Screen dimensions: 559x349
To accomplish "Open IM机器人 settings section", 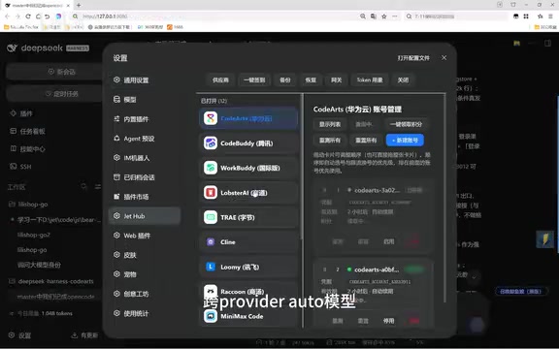I will click(145, 158).
